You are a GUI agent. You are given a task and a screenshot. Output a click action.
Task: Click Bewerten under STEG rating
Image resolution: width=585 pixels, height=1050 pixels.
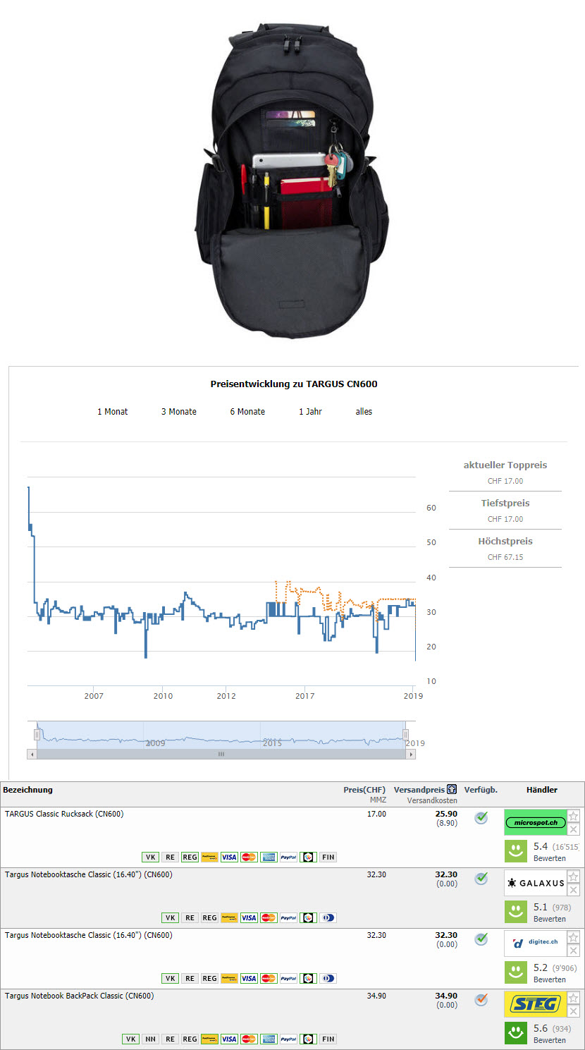pyautogui.click(x=550, y=1040)
